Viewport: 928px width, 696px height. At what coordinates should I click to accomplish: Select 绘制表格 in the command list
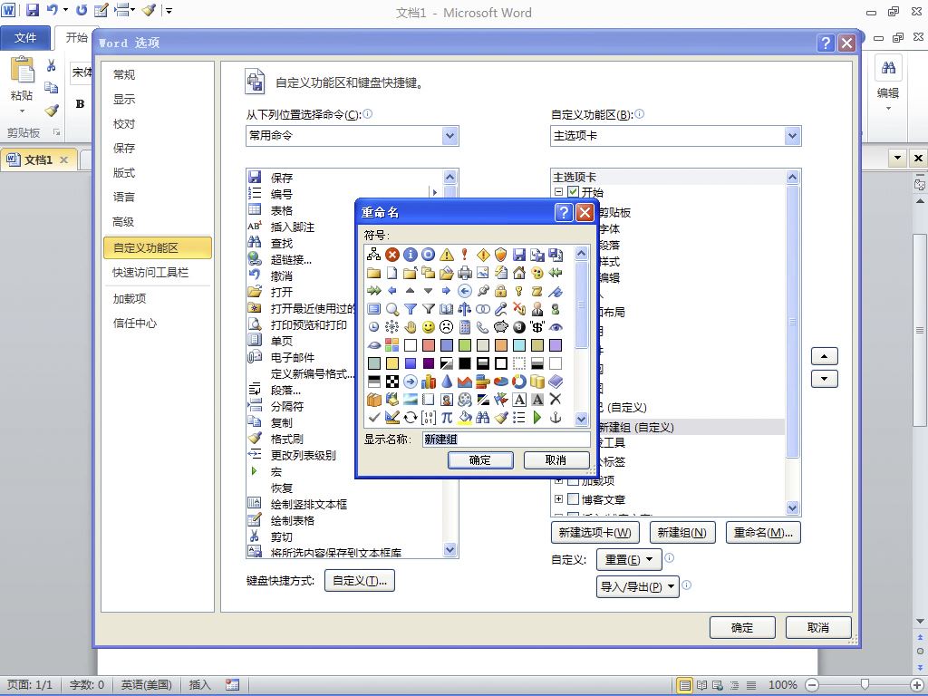pos(293,521)
